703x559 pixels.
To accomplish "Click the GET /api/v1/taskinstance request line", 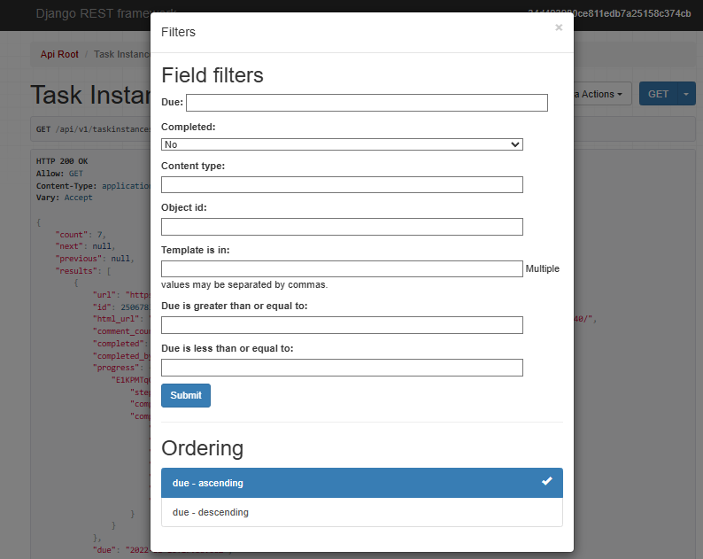I will 89,129.
